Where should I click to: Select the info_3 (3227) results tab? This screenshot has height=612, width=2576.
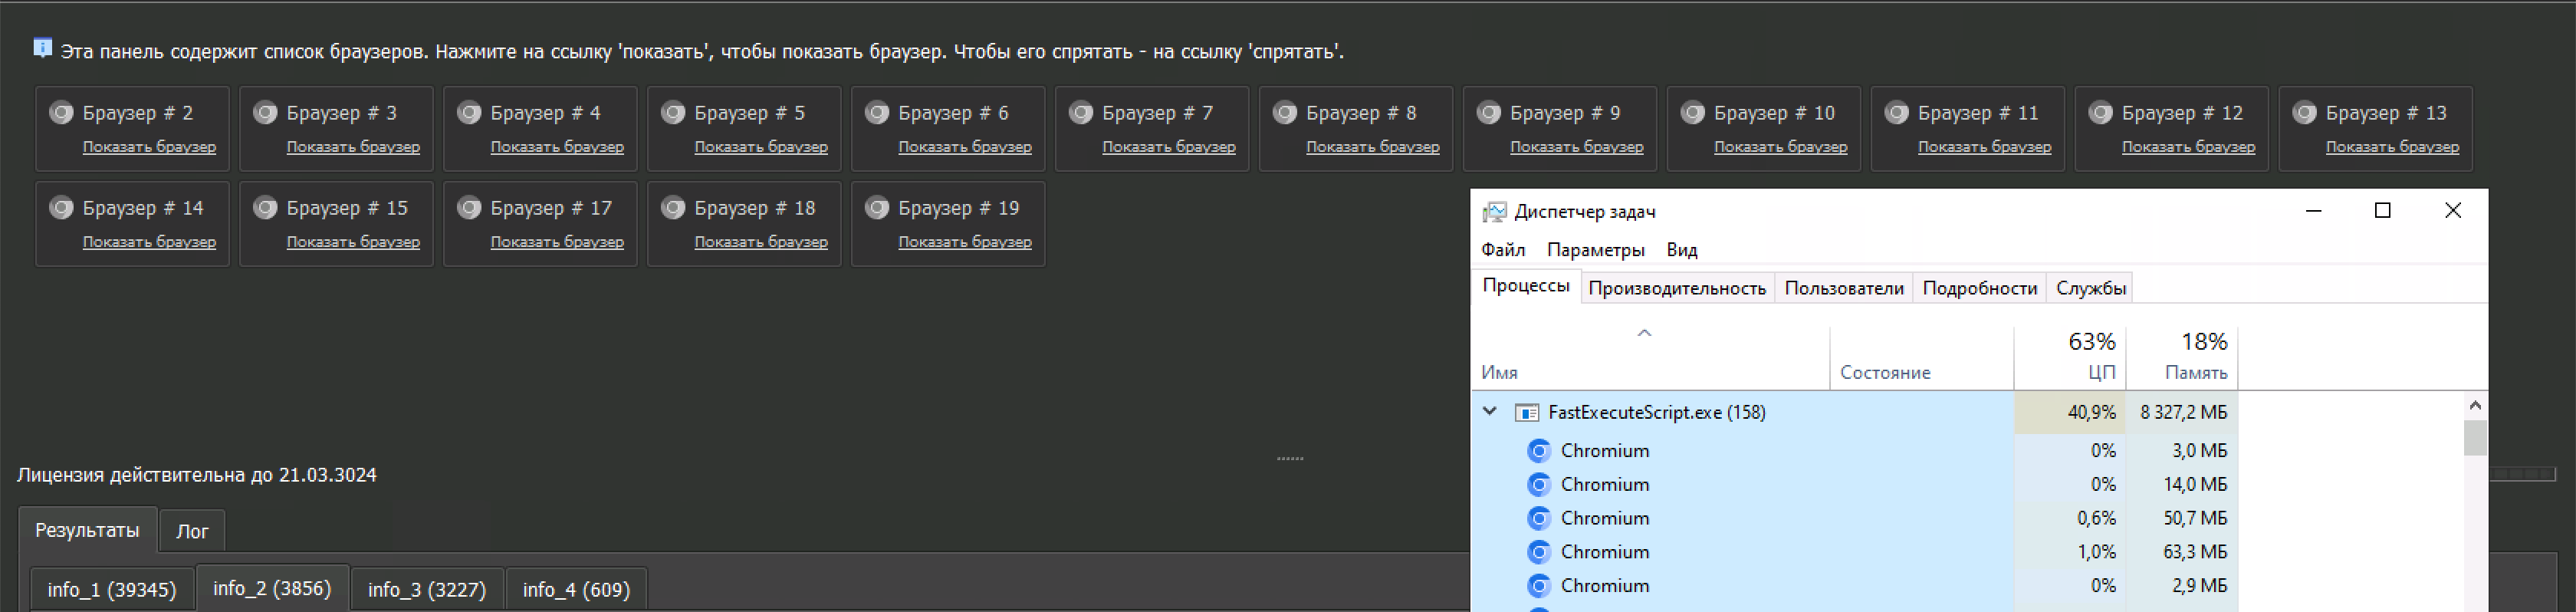tap(427, 590)
